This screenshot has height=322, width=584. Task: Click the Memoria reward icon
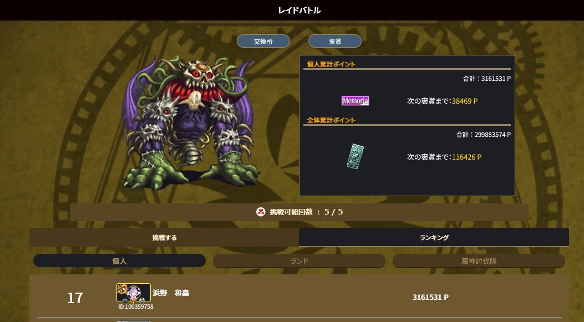coord(356,101)
